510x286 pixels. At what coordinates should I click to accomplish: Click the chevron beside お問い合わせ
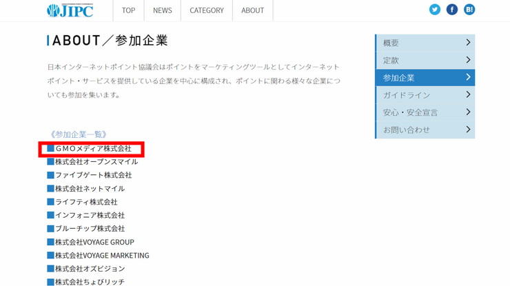(468, 130)
